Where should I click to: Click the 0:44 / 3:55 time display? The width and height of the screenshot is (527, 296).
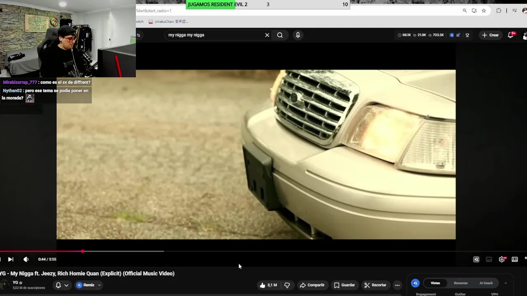coord(47,259)
